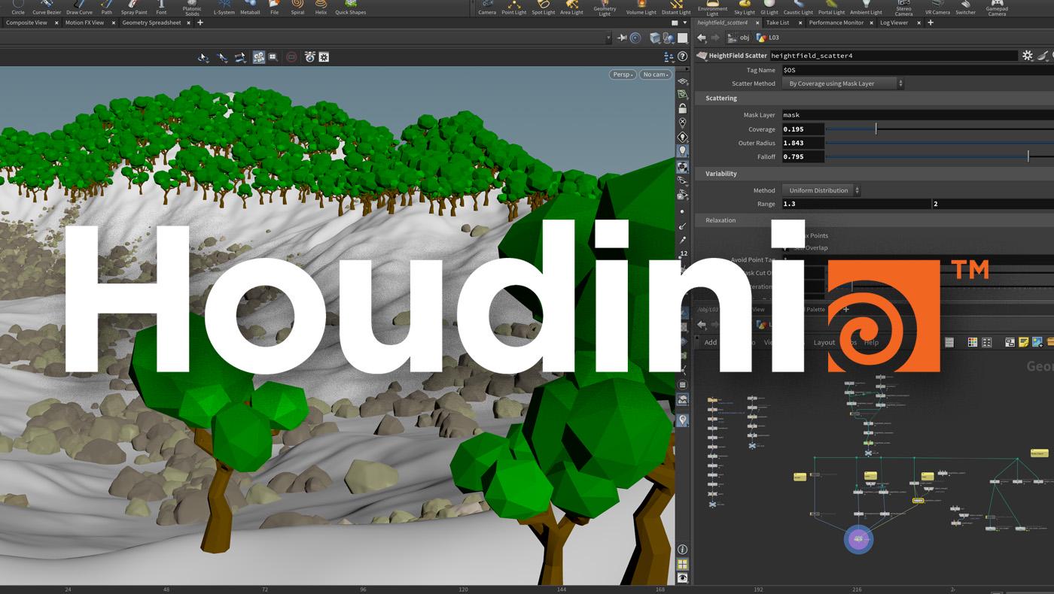Open the Variability Method dropdown

[x=821, y=190]
